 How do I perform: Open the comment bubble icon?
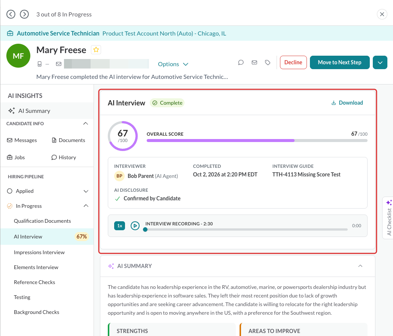241,62
